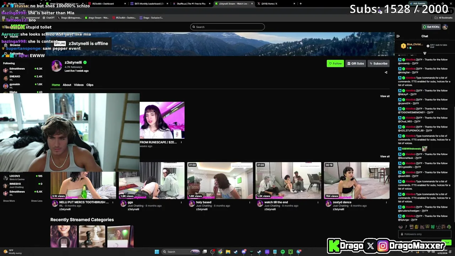Play the 'watch till the end' clip
Screen dimensions: 455x256
tap(288, 181)
